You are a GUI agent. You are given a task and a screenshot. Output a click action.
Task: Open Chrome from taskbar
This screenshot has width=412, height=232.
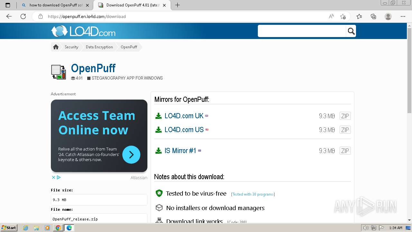pyautogui.click(x=58, y=228)
